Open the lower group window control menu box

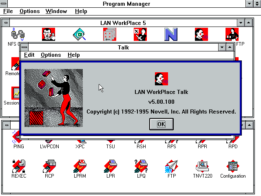tap(7, 125)
